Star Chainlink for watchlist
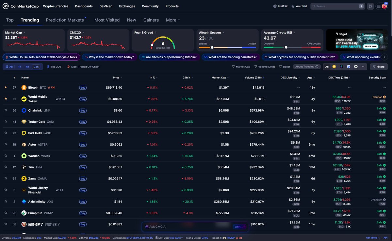The height and width of the screenshot is (241, 392). [x=6, y=110]
